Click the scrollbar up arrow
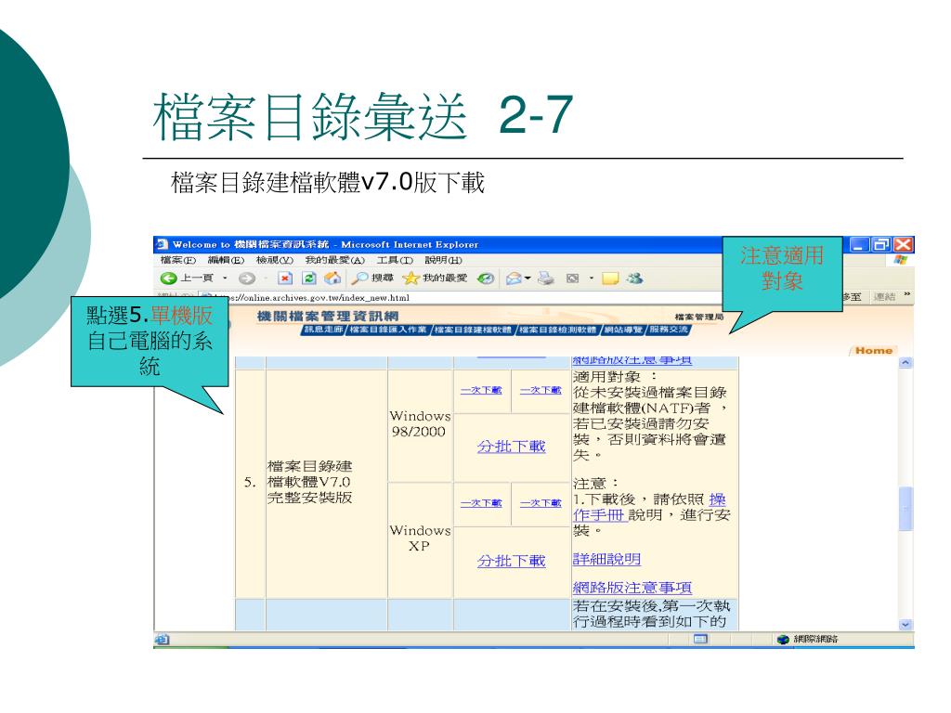 click(905, 363)
